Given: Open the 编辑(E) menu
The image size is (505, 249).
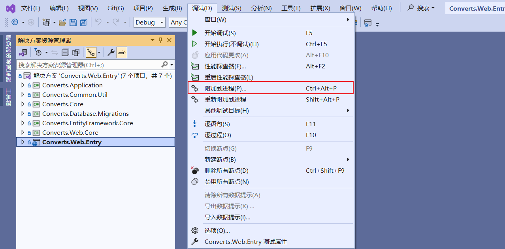Looking at the screenshot, I should 59,8.
